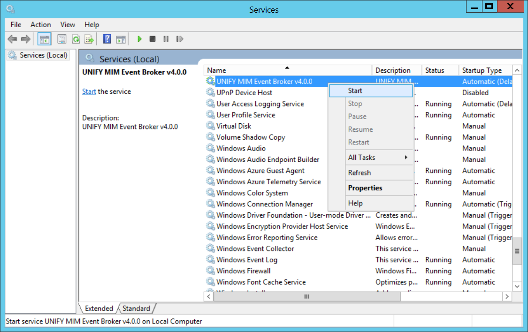Viewport: 528px width, 332px height.
Task: Click the horizontal scrollbar right arrow
Action: [x=507, y=296]
